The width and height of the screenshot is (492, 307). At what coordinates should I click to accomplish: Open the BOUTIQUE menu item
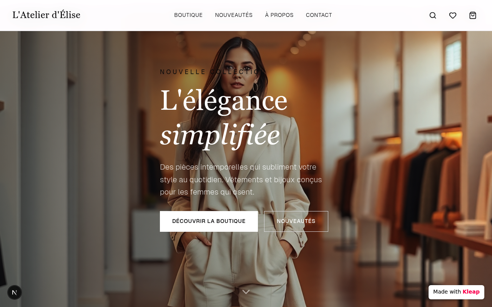click(x=188, y=15)
